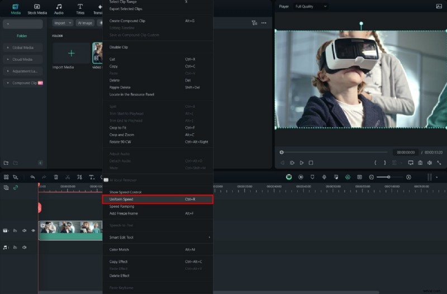Choose Copy Effect
The height and width of the screenshot is (294, 447).
point(158,262)
